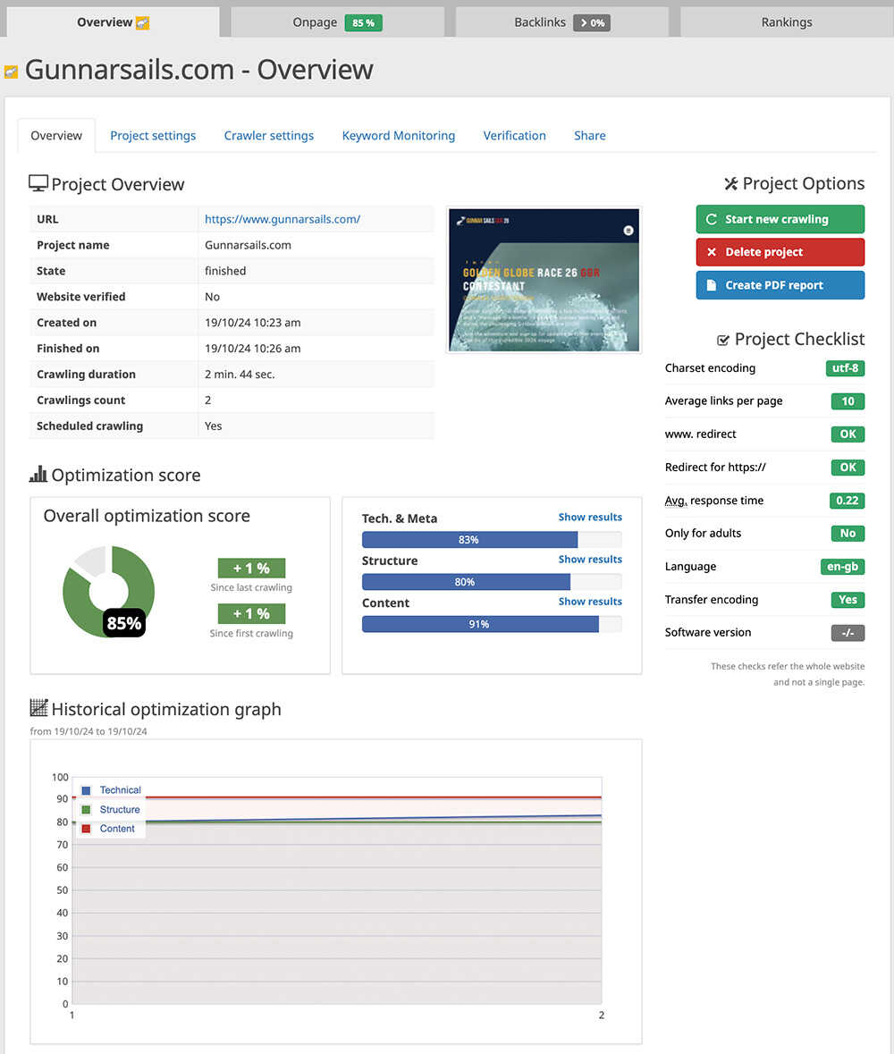The image size is (894, 1054).
Task: Switch to Crawler settings tab
Action: (269, 135)
